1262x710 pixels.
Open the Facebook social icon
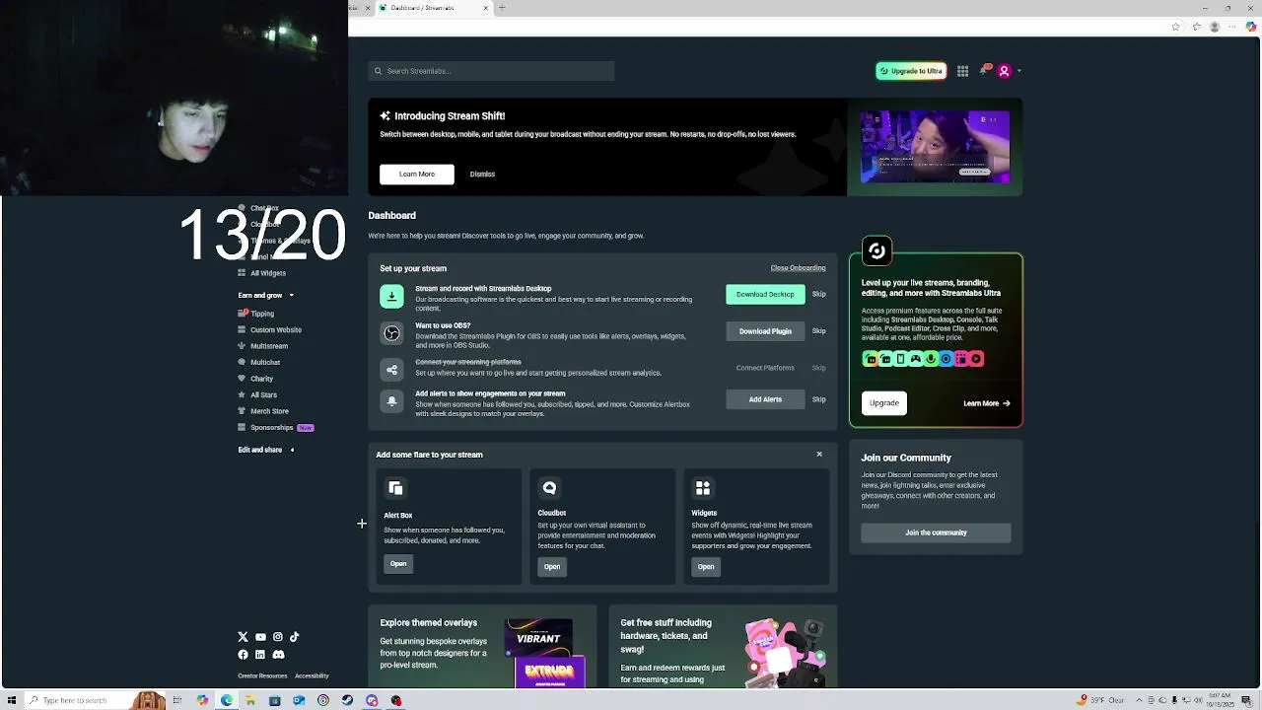click(x=243, y=655)
